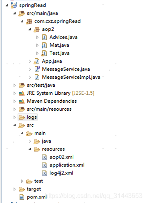Viewport: 146px width, 203px height.
Task: Expand the MessageServiceImpl.java node
Action: point(30,77)
